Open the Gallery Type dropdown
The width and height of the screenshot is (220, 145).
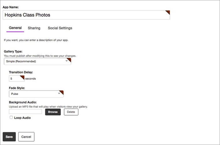(x=37, y=61)
